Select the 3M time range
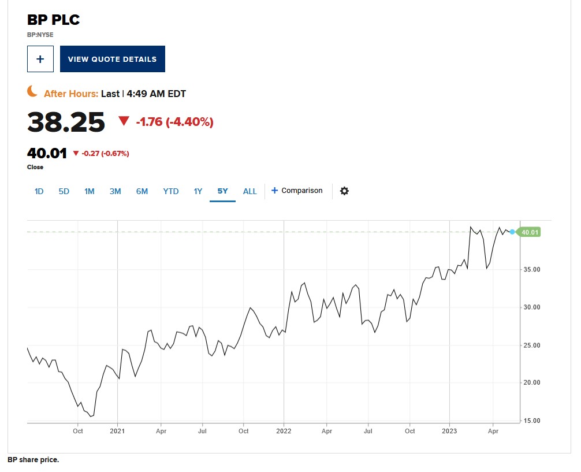 116,191
